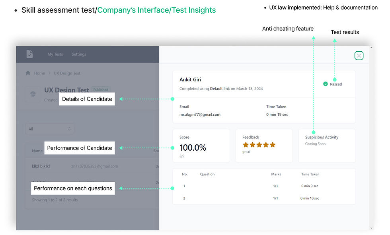Select question 1 result row
Viewport: 390px width, 235px height.
click(x=264, y=186)
